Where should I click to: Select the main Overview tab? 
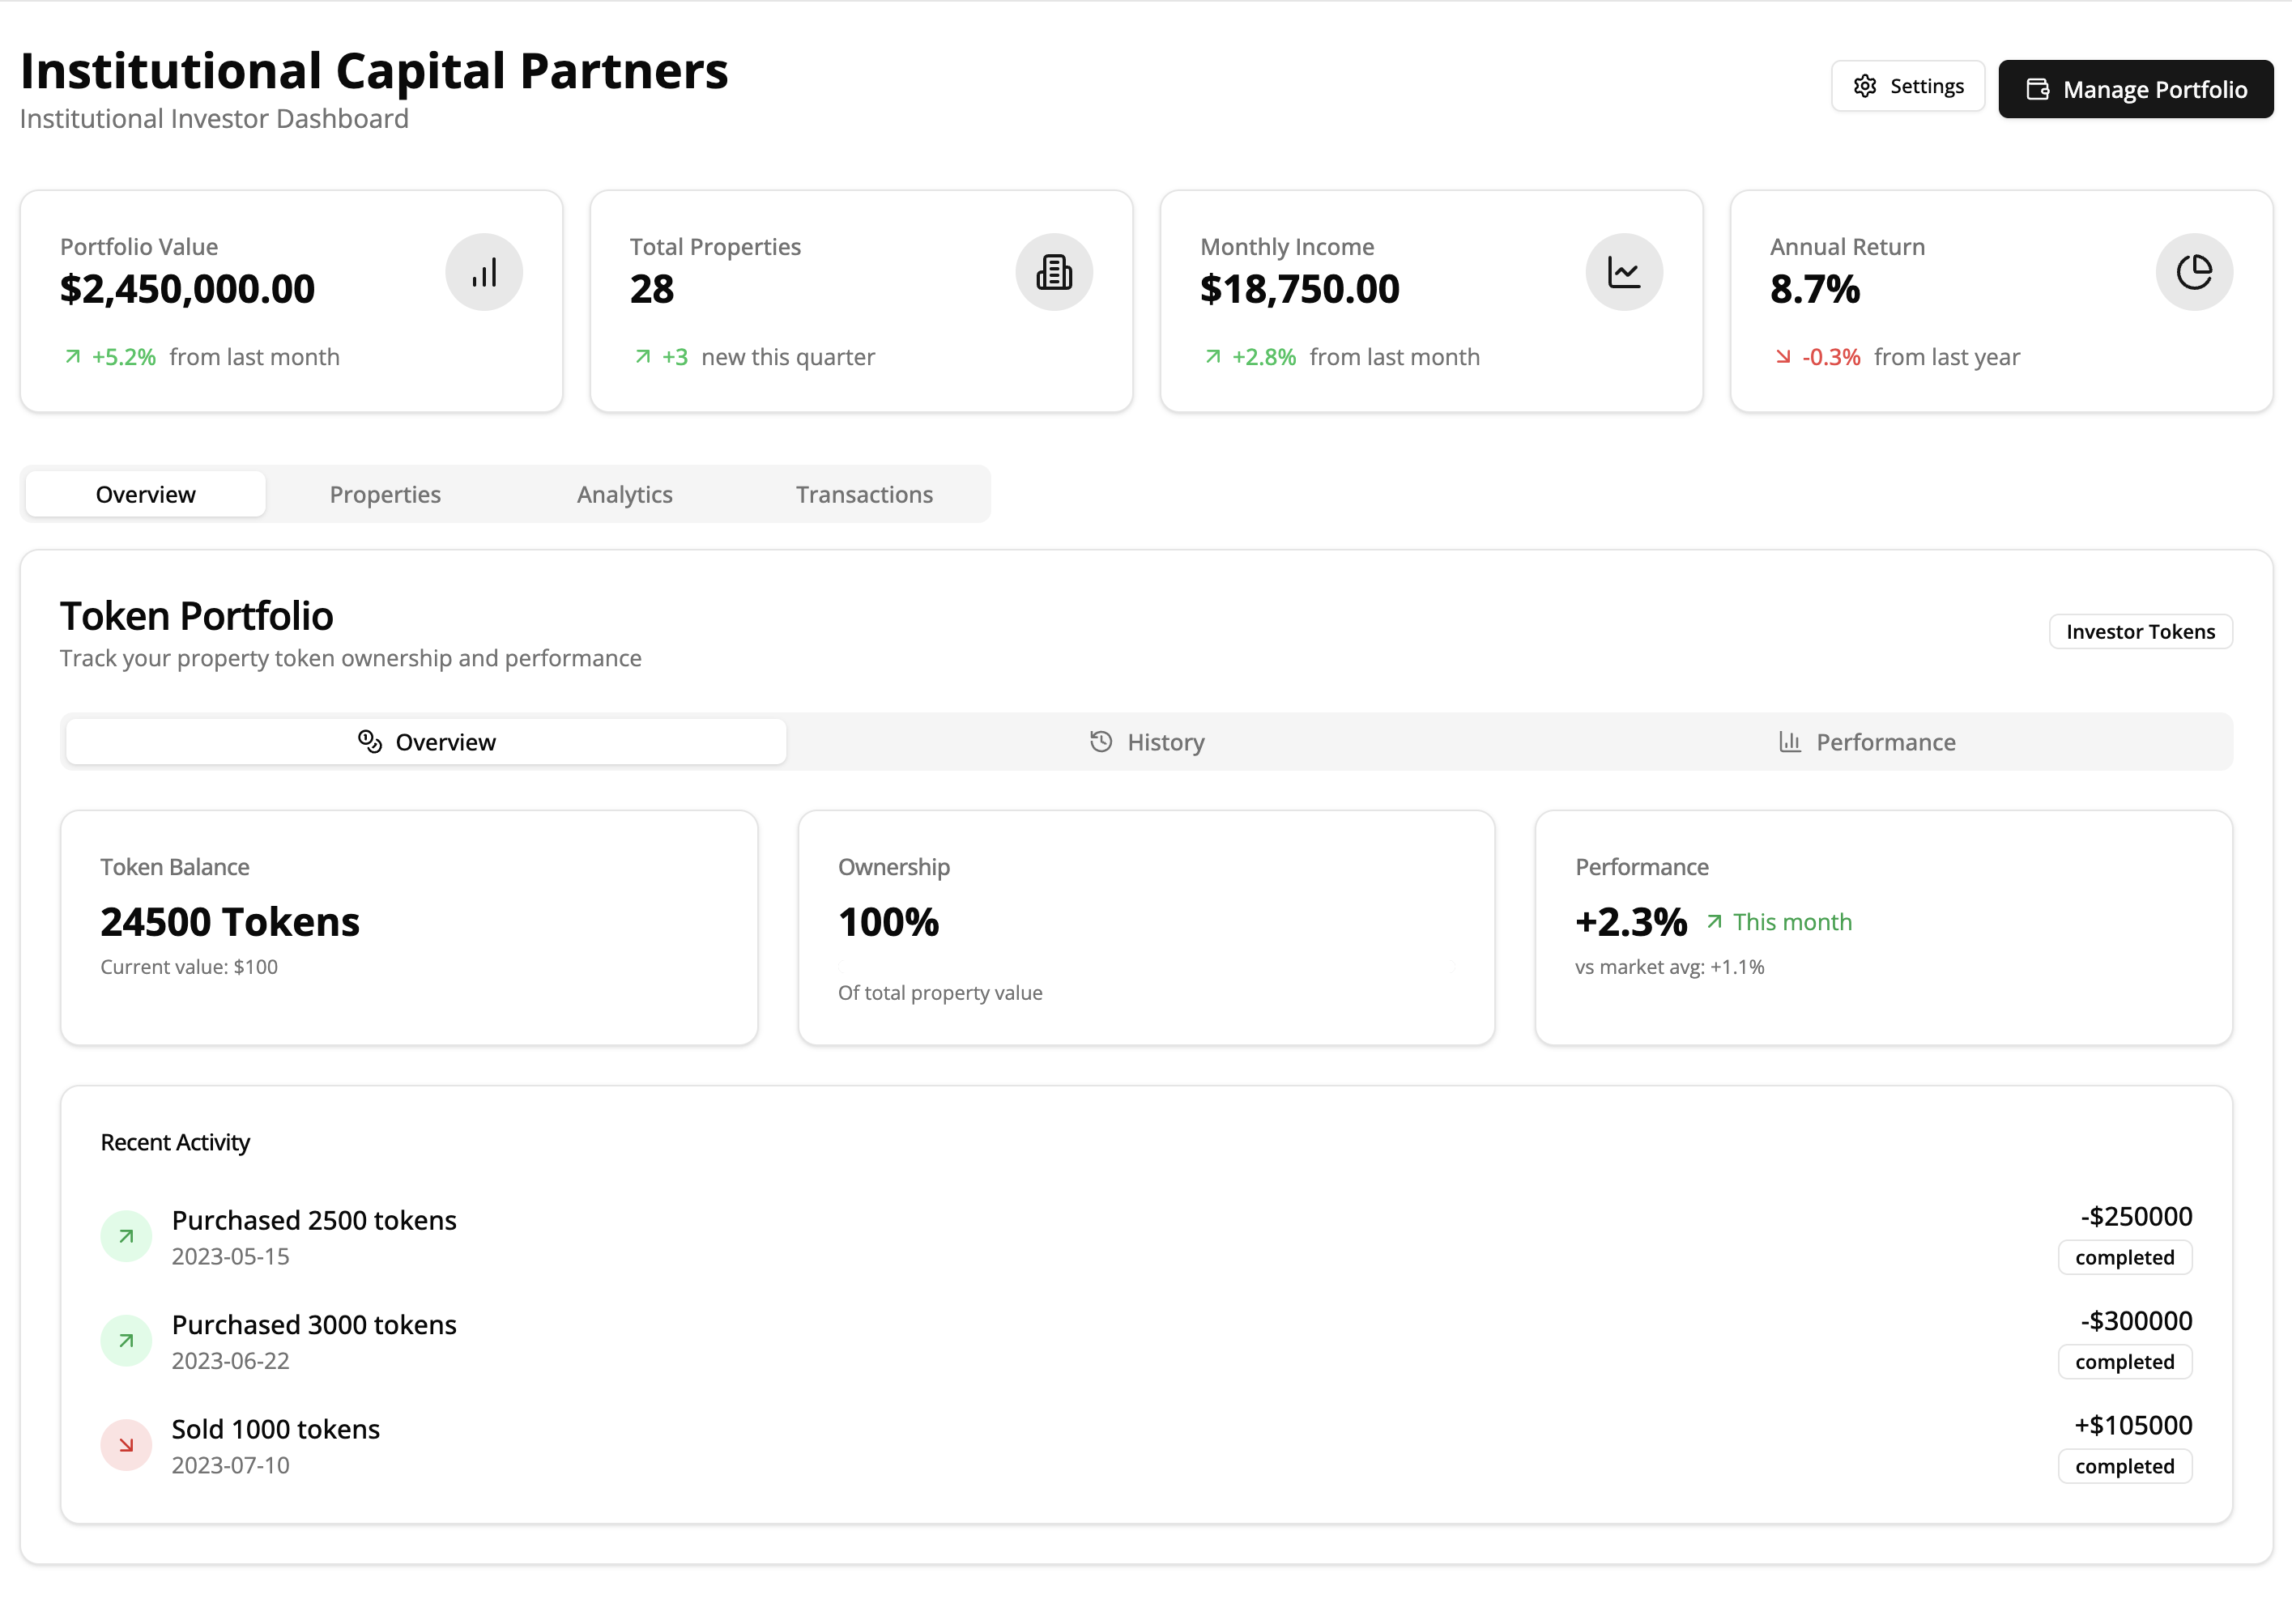tap(146, 494)
